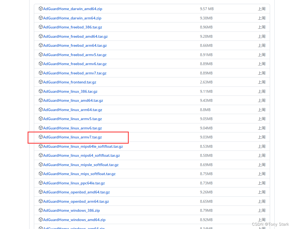Click the 上周 date in darwin_amd64 row

coord(262,9)
